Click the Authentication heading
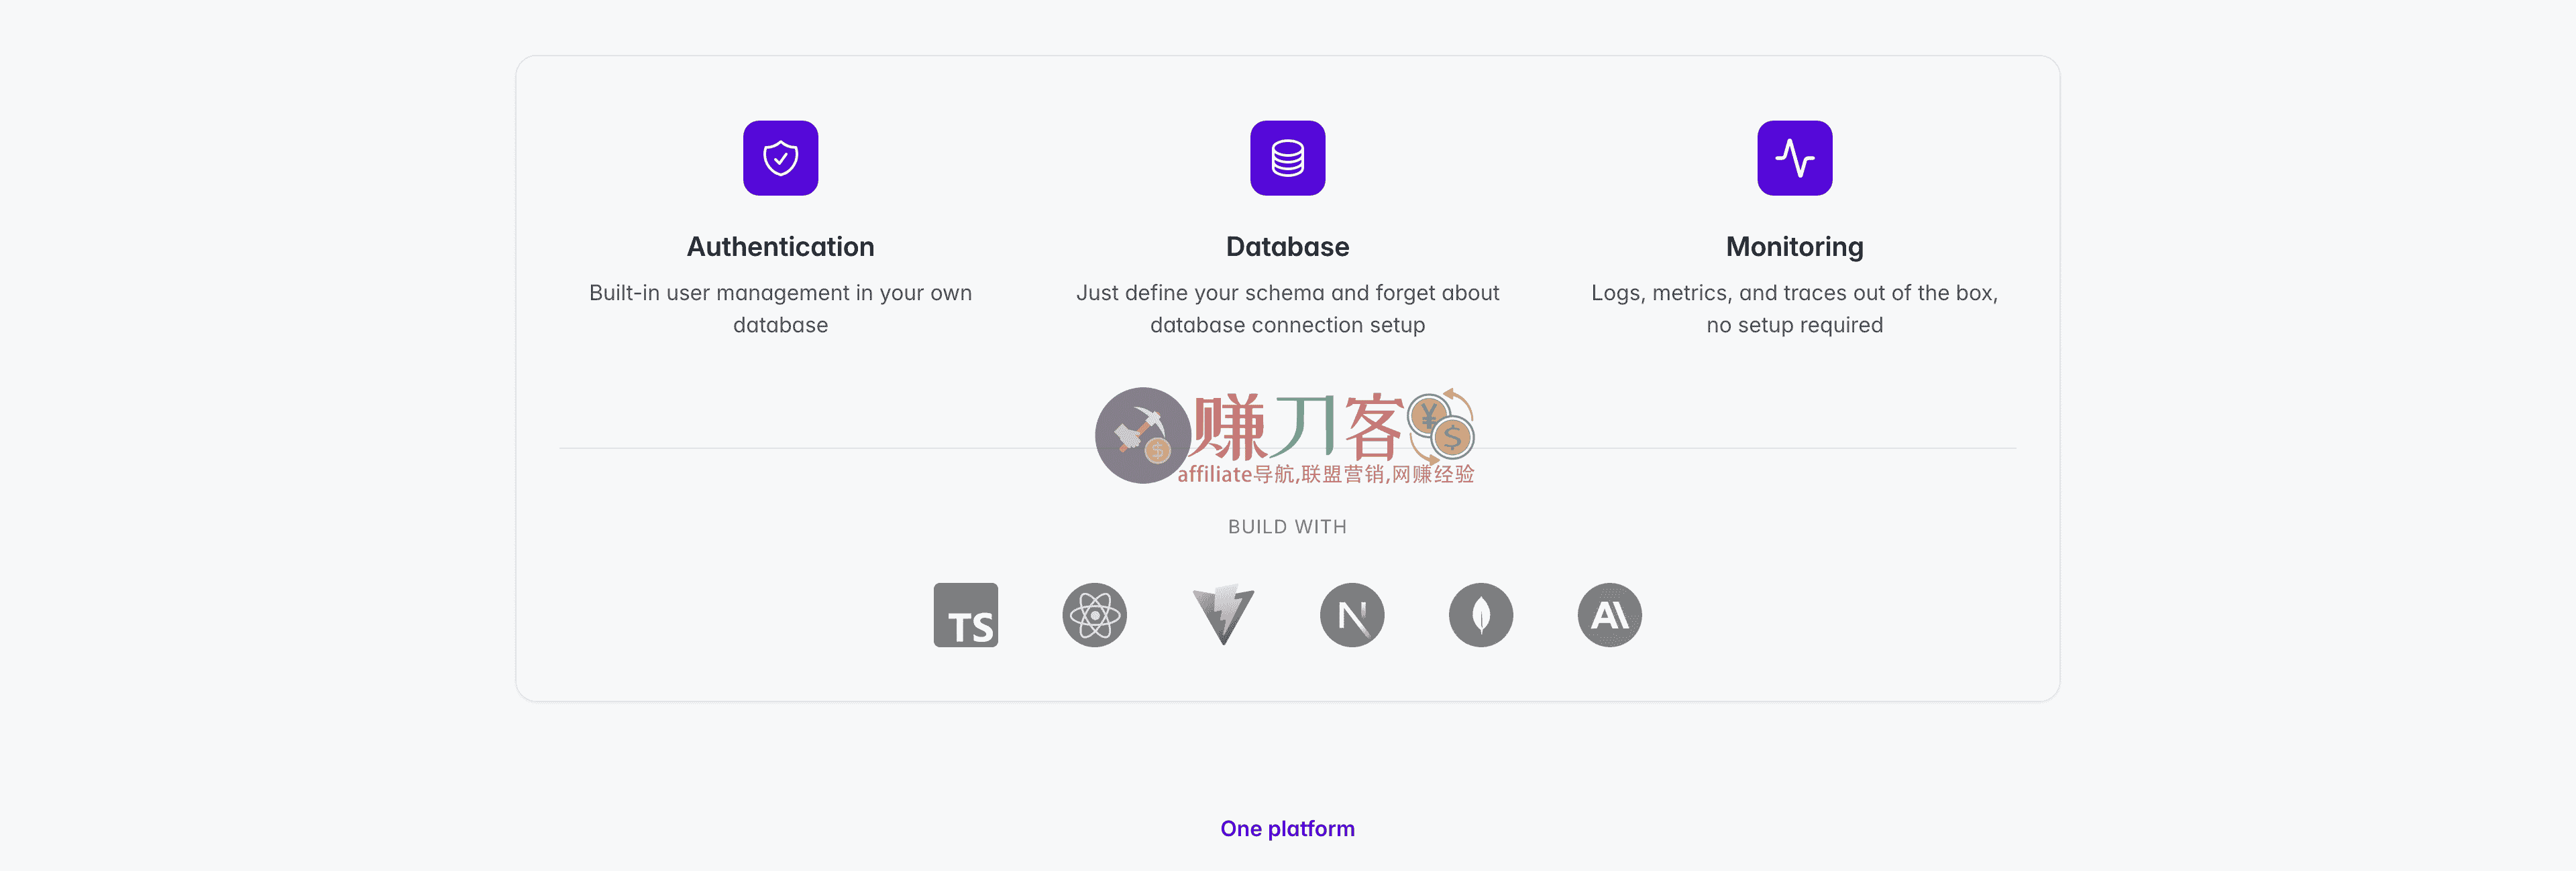This screenshot has height=871, width=2576. tap(780, 247)
